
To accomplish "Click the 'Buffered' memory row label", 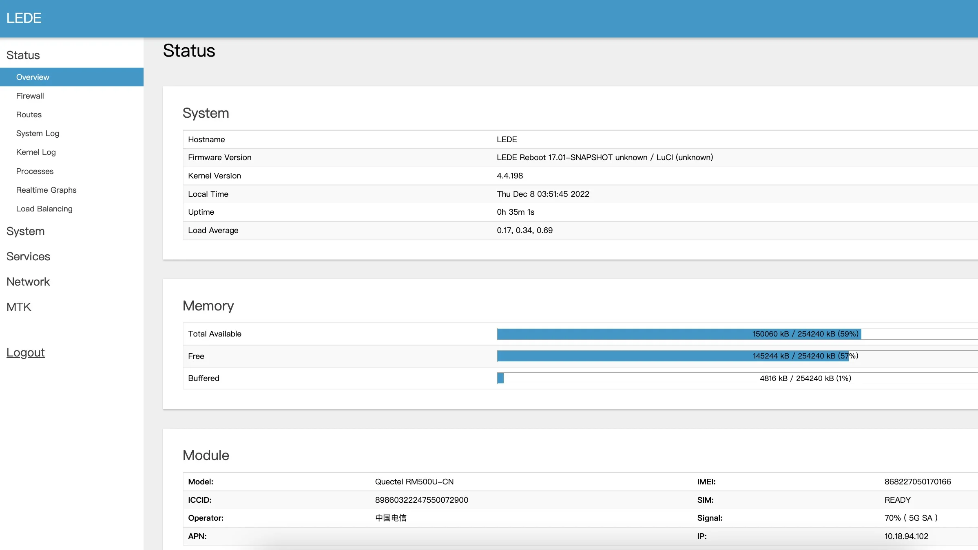I will coord(204,378).
